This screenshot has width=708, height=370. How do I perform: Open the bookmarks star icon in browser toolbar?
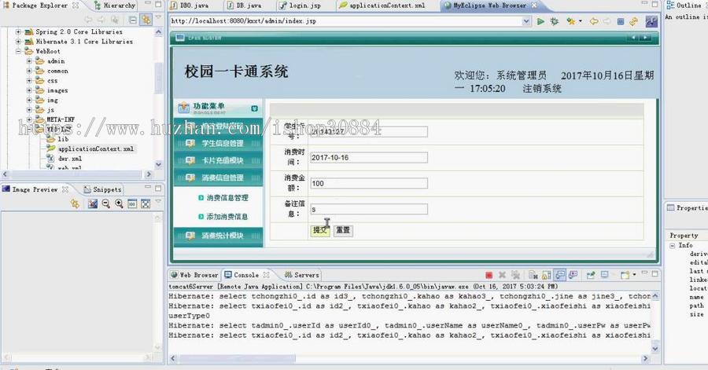[x=571, y=21]
